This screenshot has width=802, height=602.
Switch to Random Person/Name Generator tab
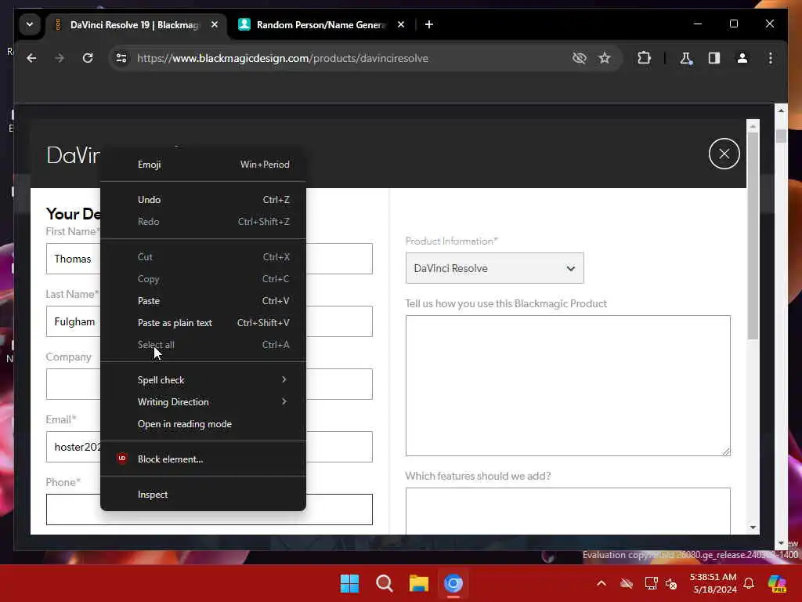(x=320, y=24)
